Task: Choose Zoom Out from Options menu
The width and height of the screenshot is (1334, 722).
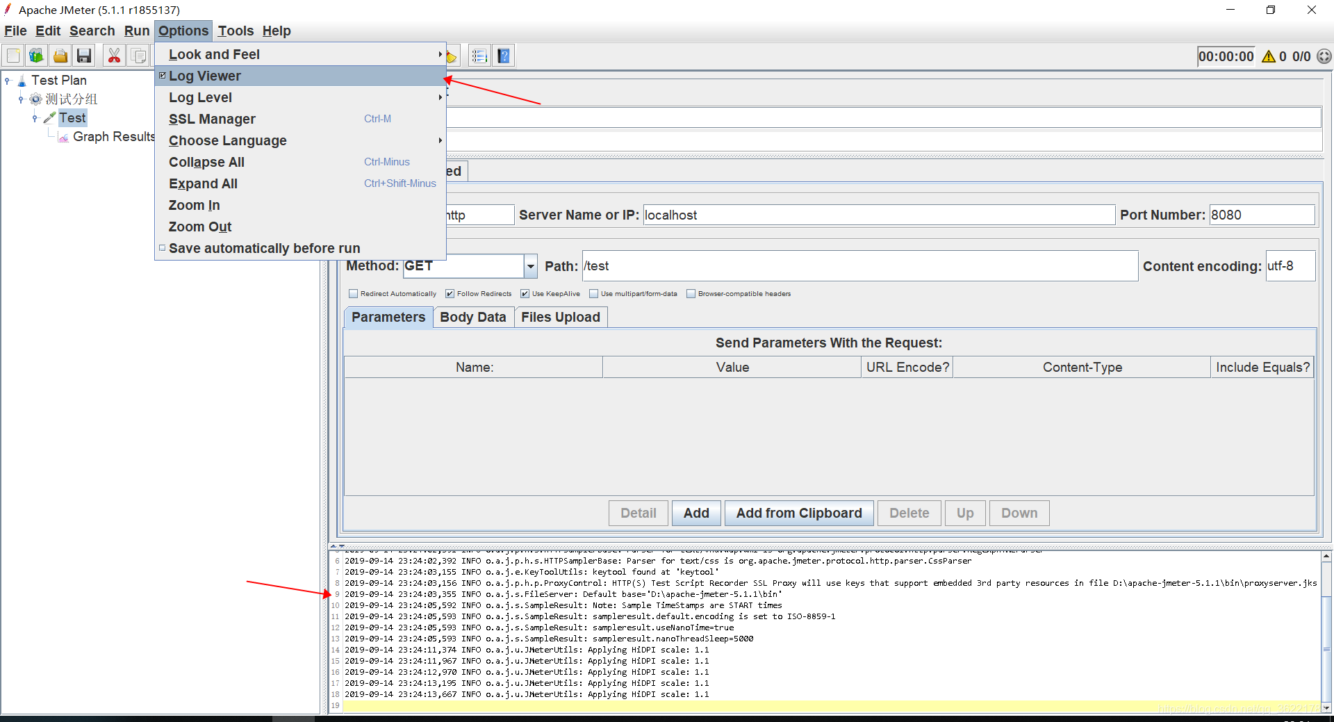Action: click(300, 227)
